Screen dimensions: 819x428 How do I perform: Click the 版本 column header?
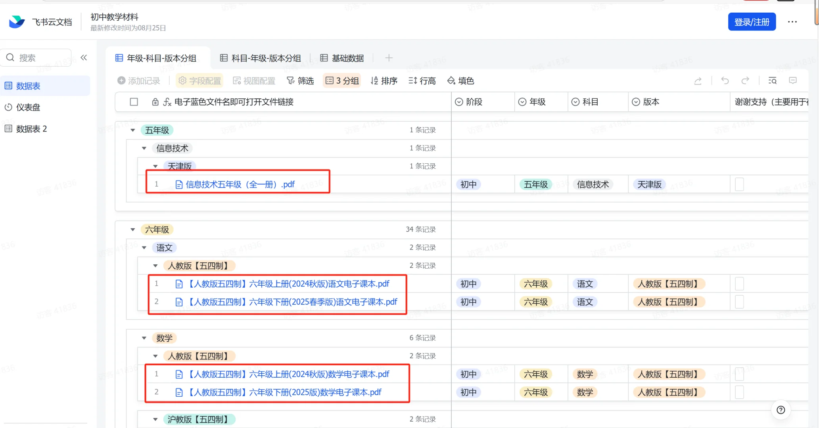tap(679, 102)
